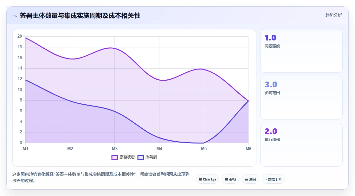This screenshot has height=196, width=355.
Task: Click the small icon in the 进度 pill
Action: (x=247, y=180)
